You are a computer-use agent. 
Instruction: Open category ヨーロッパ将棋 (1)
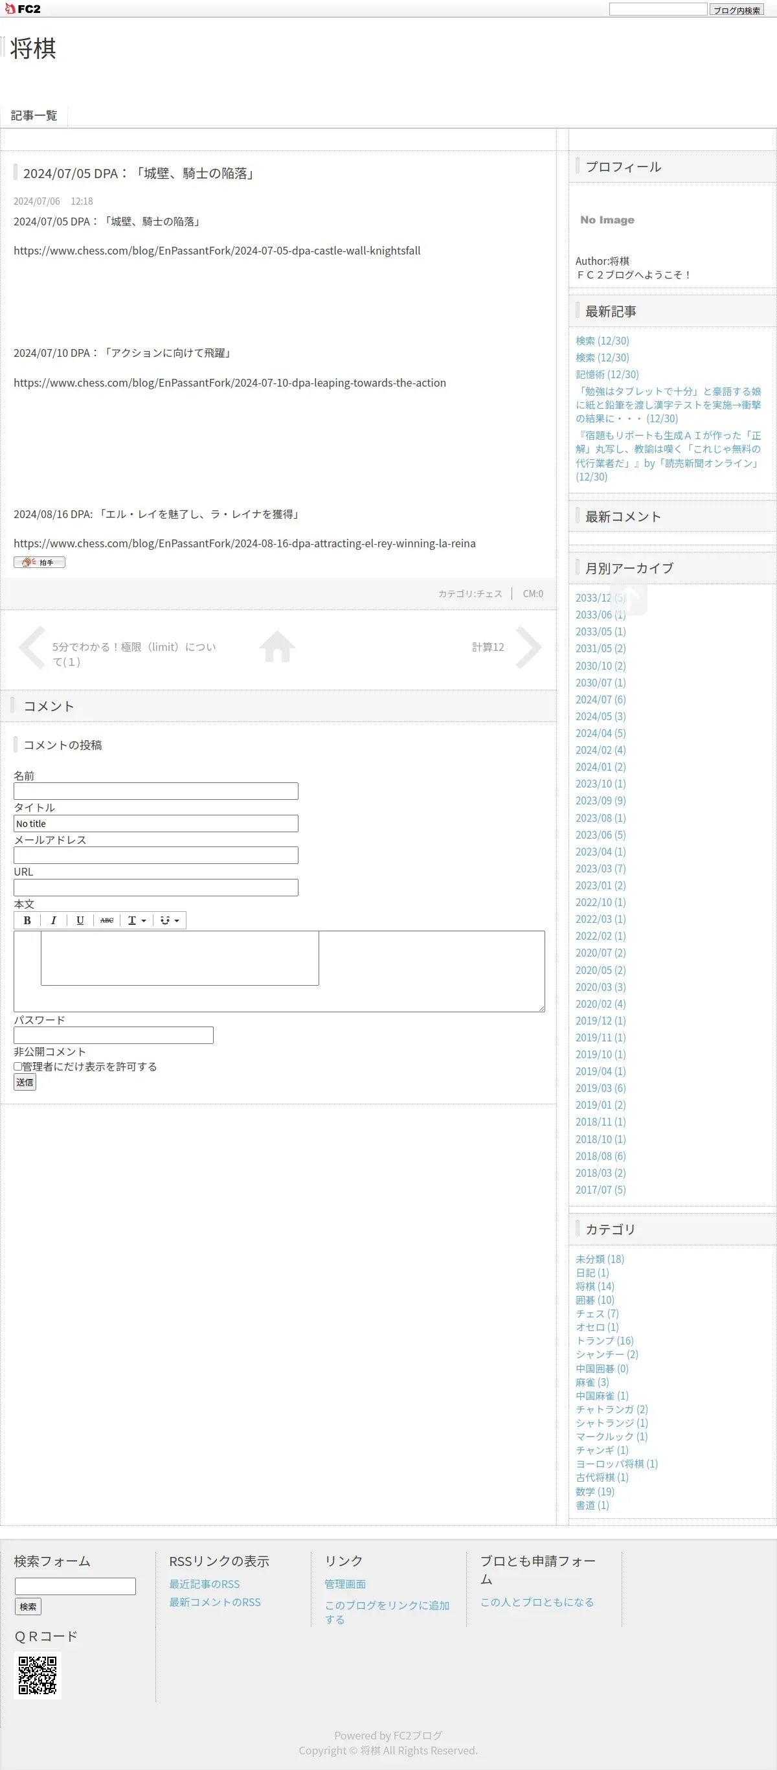coord(617,1464)
